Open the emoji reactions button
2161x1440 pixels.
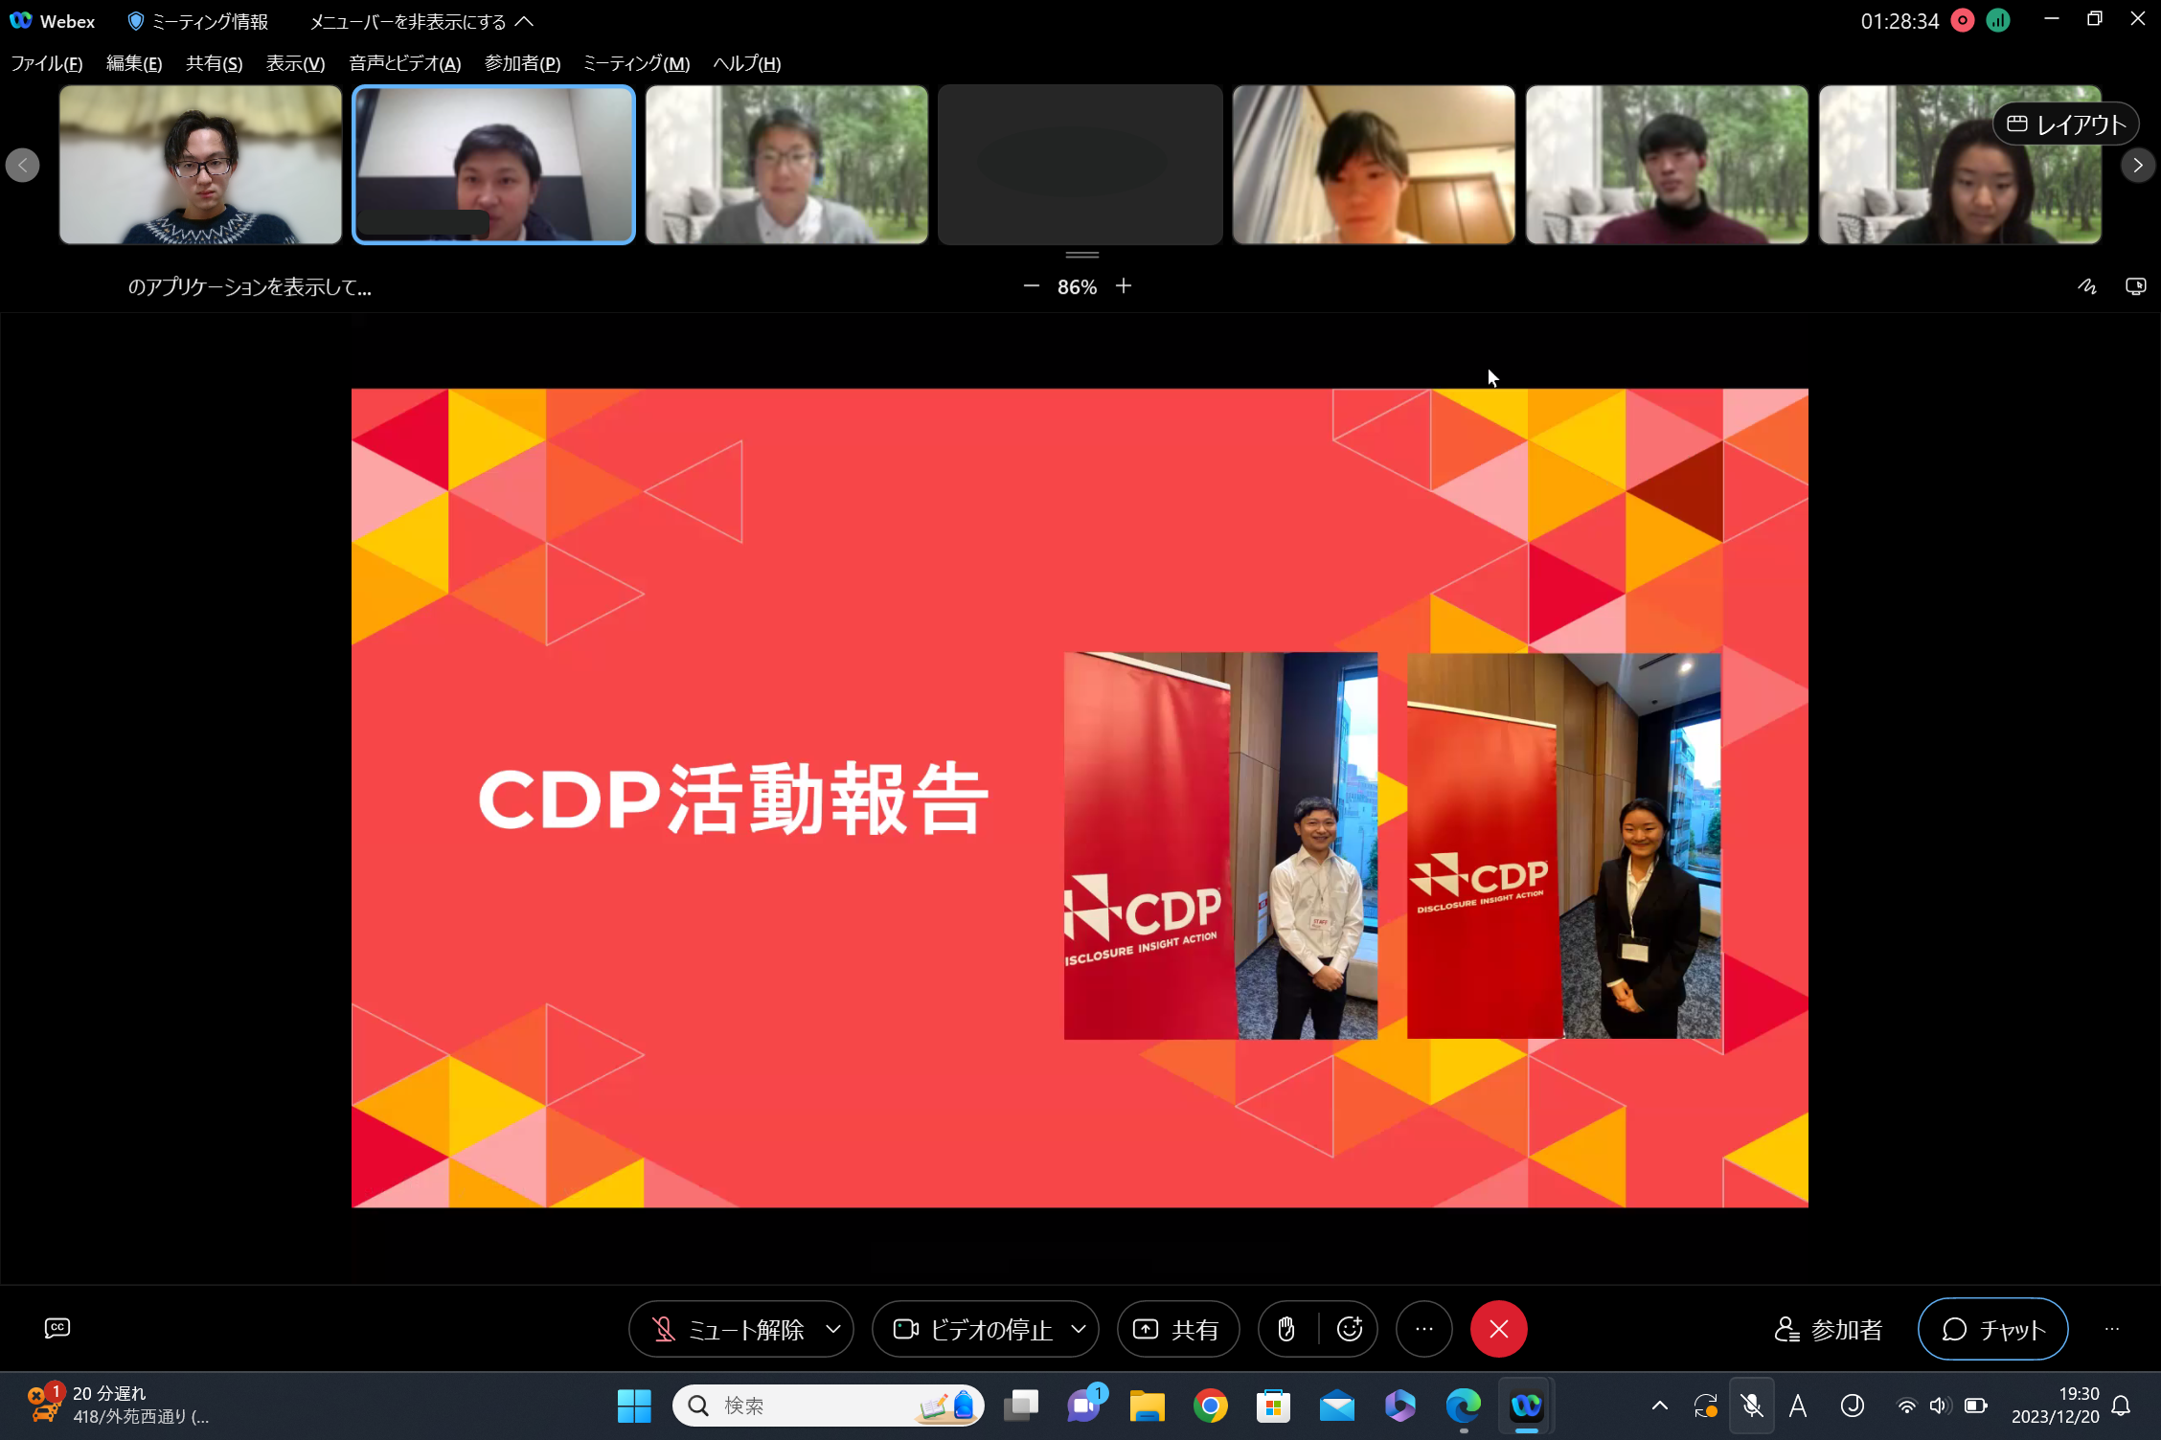pyautogui.click(x=1350, y=1329)
